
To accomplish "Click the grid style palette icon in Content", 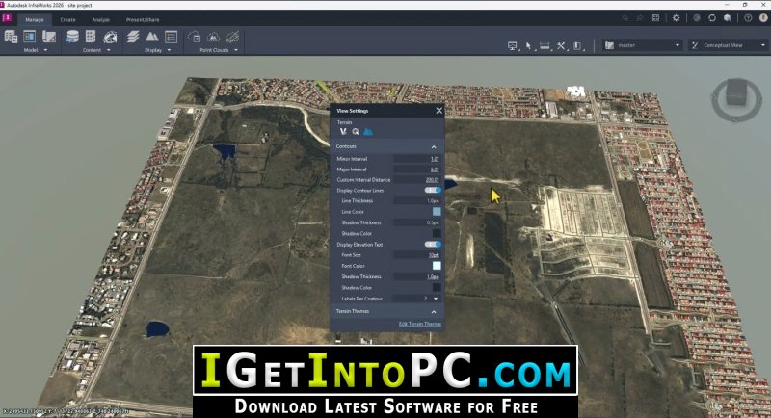I will pos(91,37).
